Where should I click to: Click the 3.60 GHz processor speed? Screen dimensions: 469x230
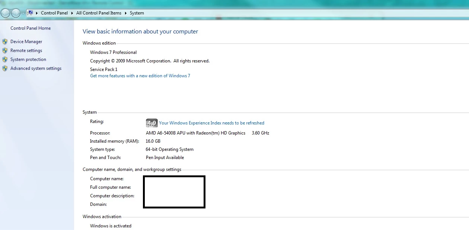[261, 133]
